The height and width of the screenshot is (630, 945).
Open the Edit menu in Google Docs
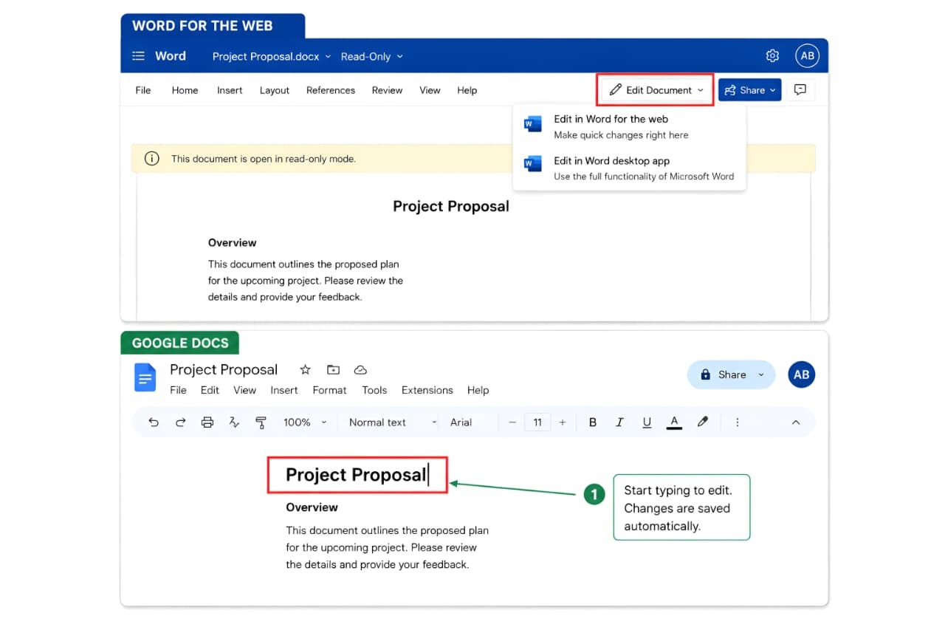coord(210,390)
